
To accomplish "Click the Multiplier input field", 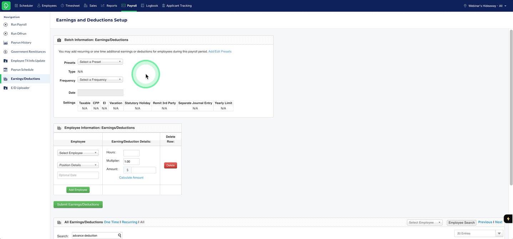I will (x=131, y=162).
